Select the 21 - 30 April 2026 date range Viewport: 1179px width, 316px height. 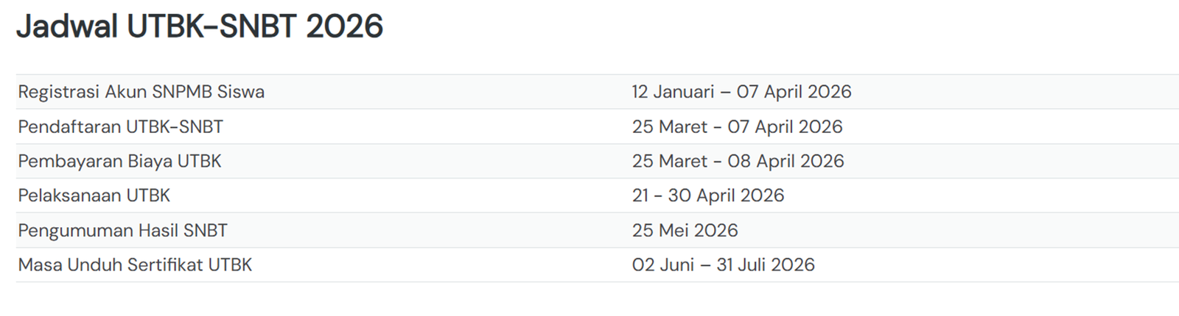pos(707,195)
